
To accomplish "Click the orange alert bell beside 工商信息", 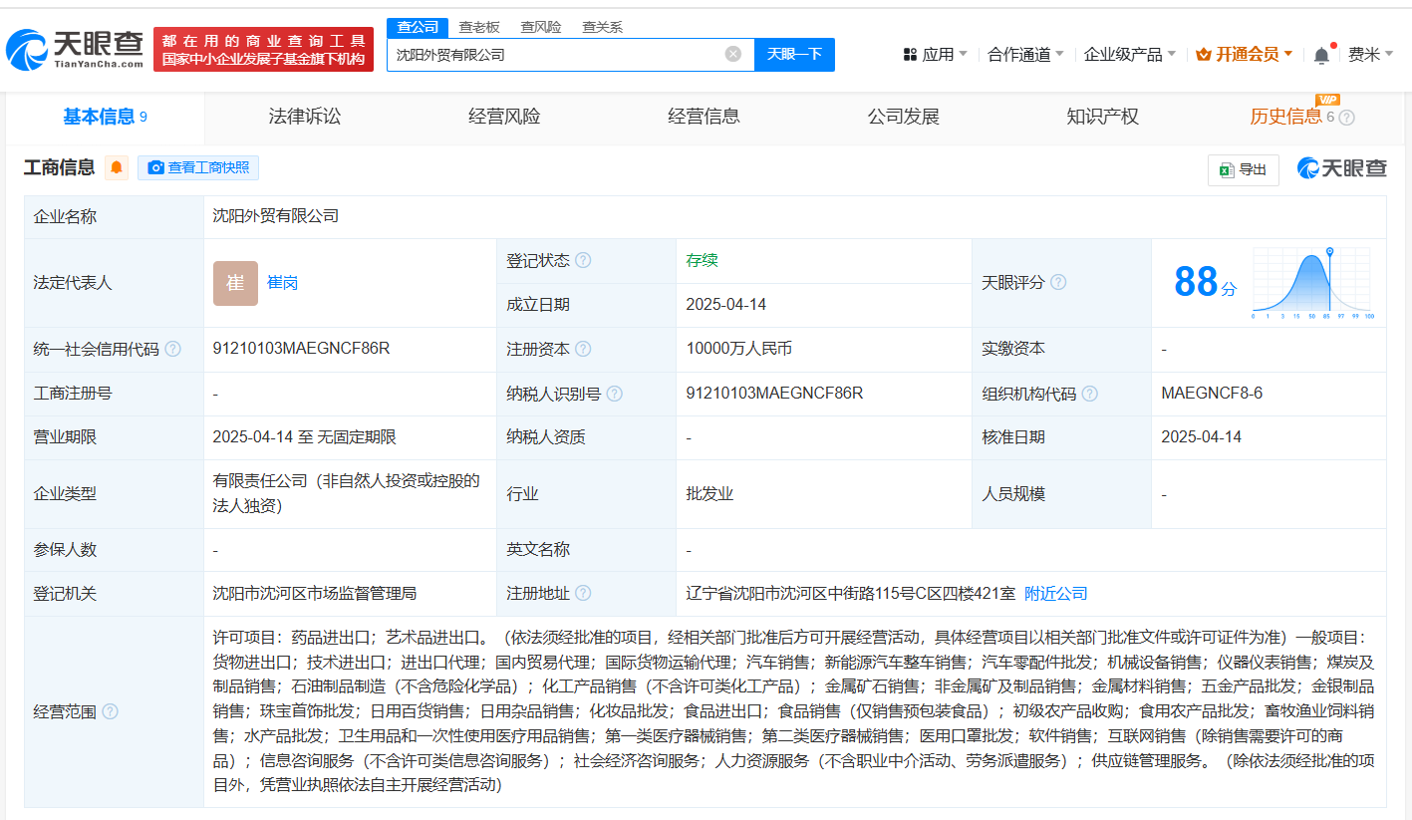I will [x=117, y=167].
